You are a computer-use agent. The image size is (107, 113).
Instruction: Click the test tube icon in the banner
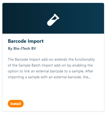53,20
